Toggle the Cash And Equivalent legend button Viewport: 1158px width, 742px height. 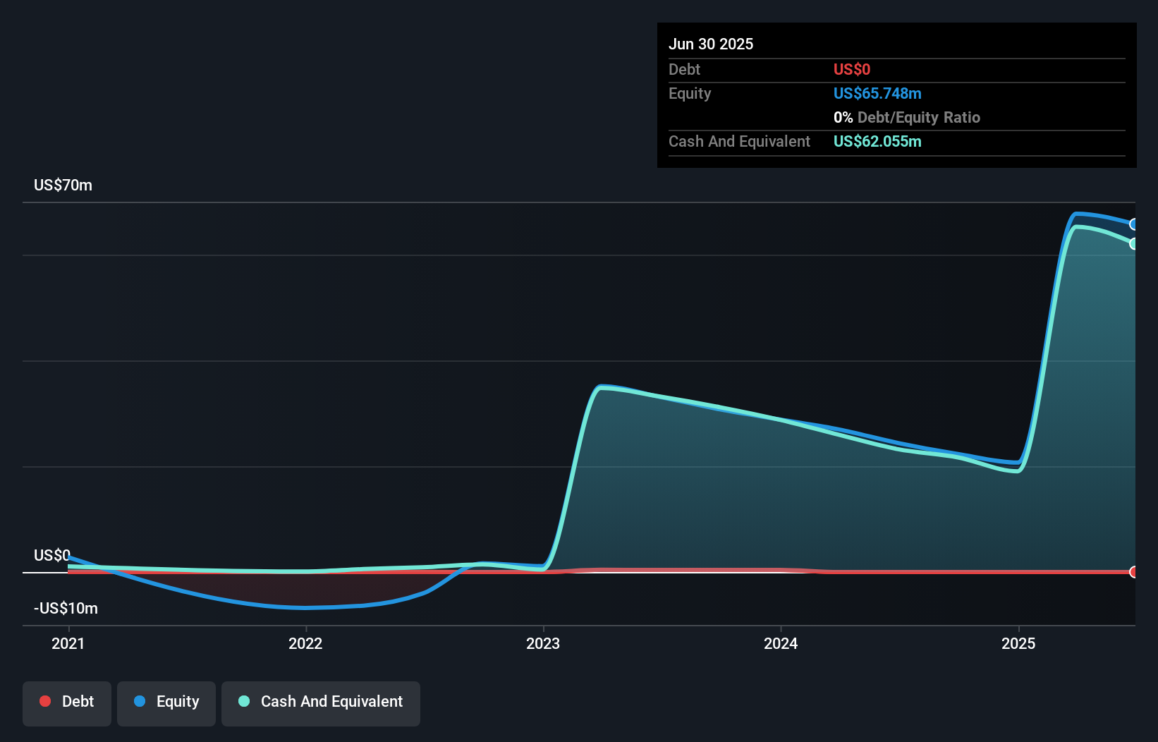tap(321, 703)
